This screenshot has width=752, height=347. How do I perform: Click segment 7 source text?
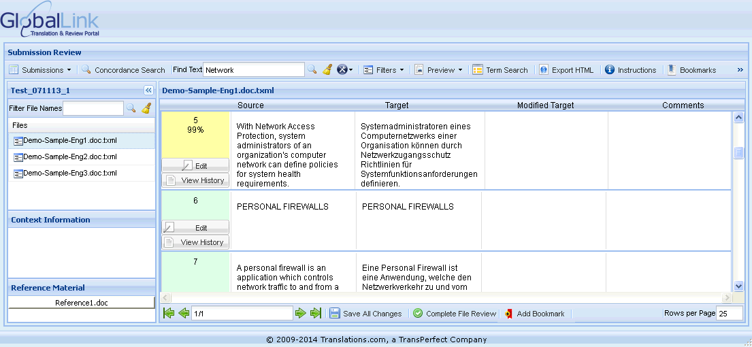tap(289, 278)
